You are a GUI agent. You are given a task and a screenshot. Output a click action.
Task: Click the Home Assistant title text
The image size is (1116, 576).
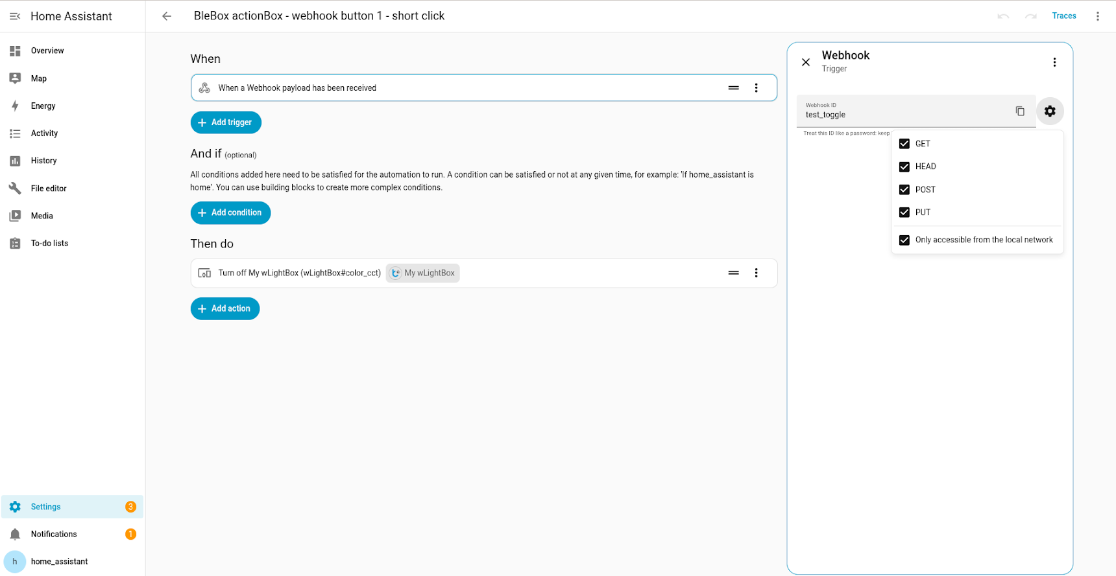pyautogui.click(x=71, y=16)
